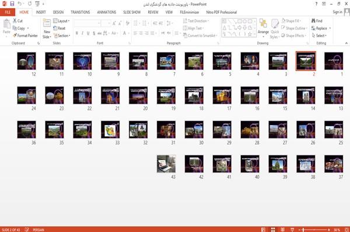Open the font name combo box
This screenshot has height=232, width=350.
(87, 23)
